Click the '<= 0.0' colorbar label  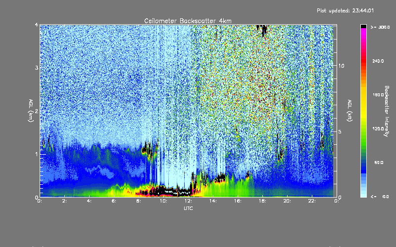pyautogui.click(x=380, y=197)
